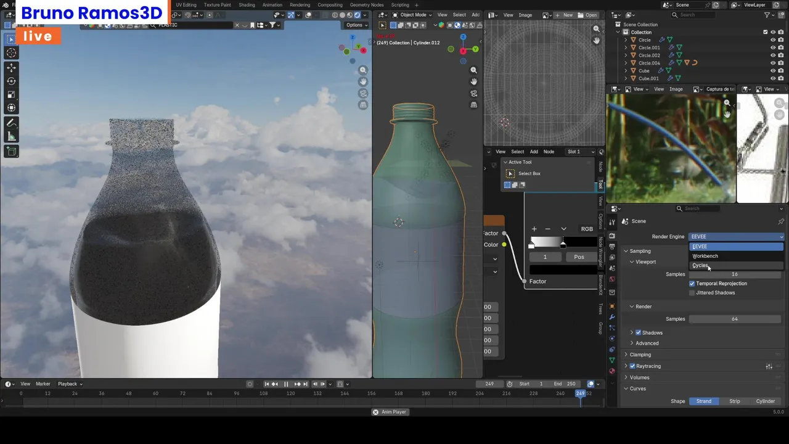789x444 pixels.
Task: Click zoom icon in left rendered viewport
Action: point(363,70)
